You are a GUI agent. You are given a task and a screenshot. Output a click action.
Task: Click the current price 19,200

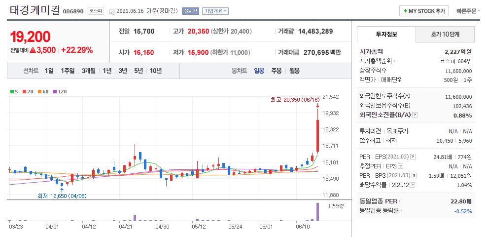[x=30, y=37]
